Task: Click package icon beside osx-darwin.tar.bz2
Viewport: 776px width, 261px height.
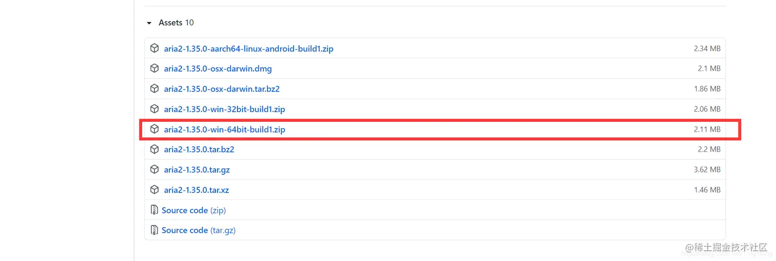Action: (x=154, y=89)
